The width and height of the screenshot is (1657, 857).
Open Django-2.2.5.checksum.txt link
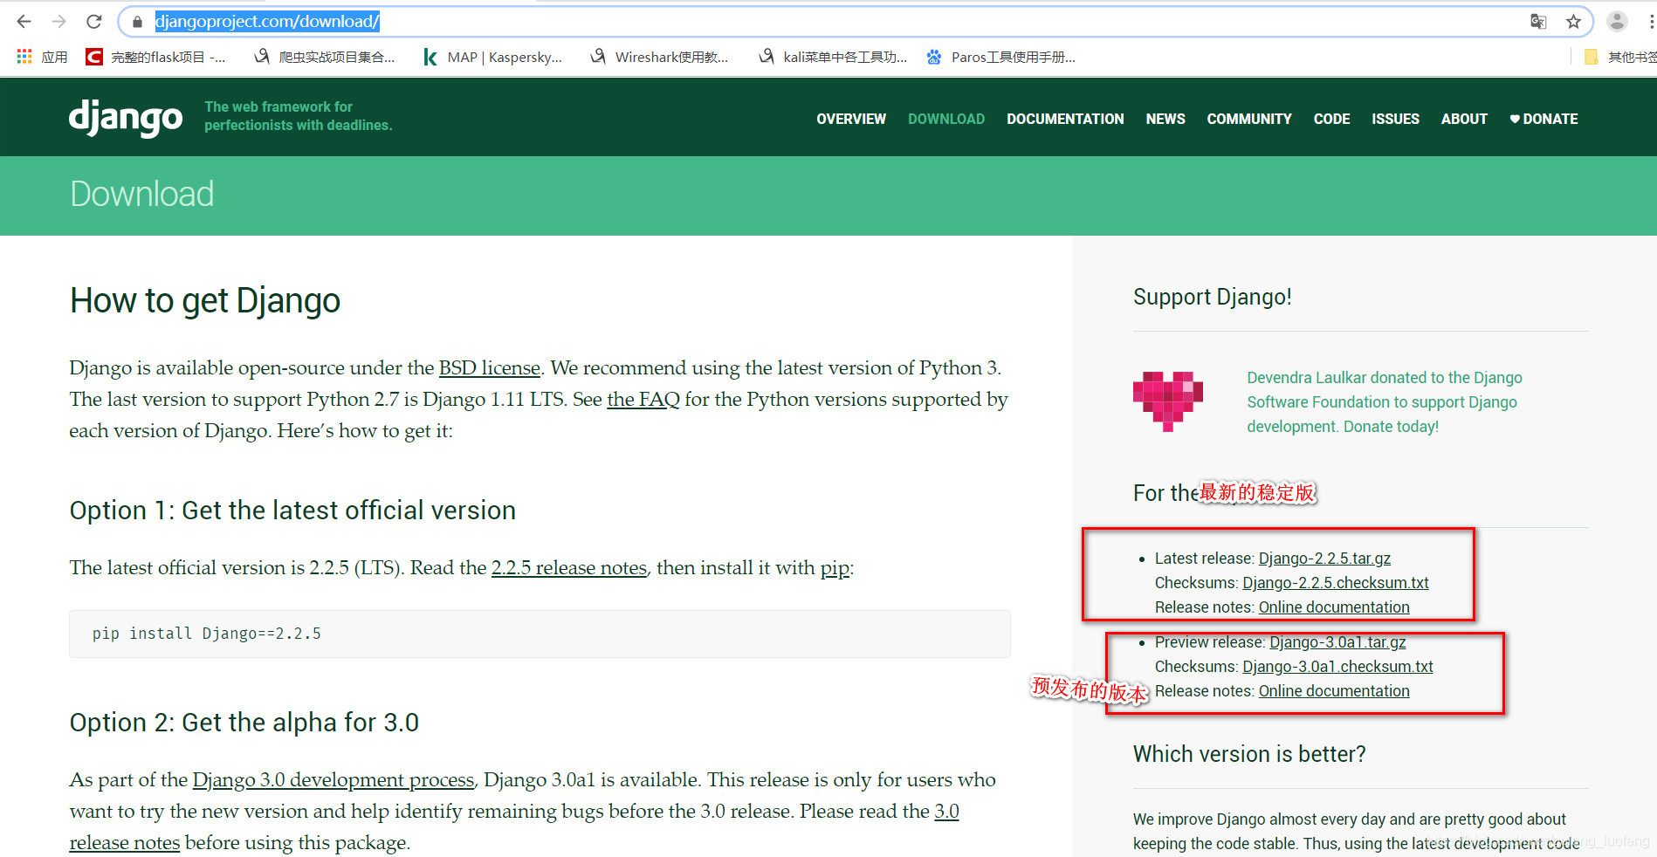1336,583
